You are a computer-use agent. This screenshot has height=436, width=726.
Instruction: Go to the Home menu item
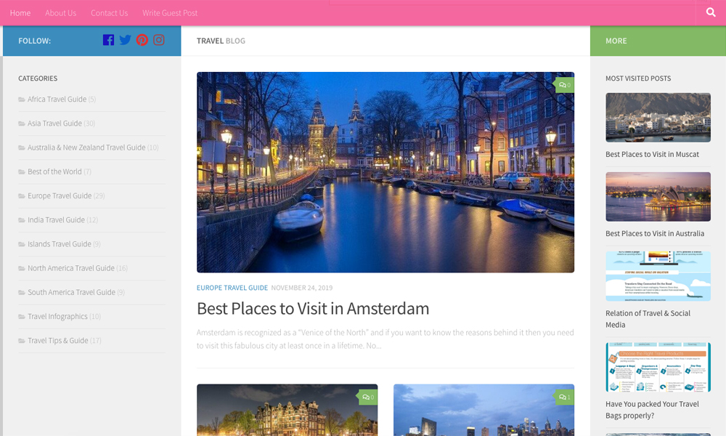pos(20,13)
